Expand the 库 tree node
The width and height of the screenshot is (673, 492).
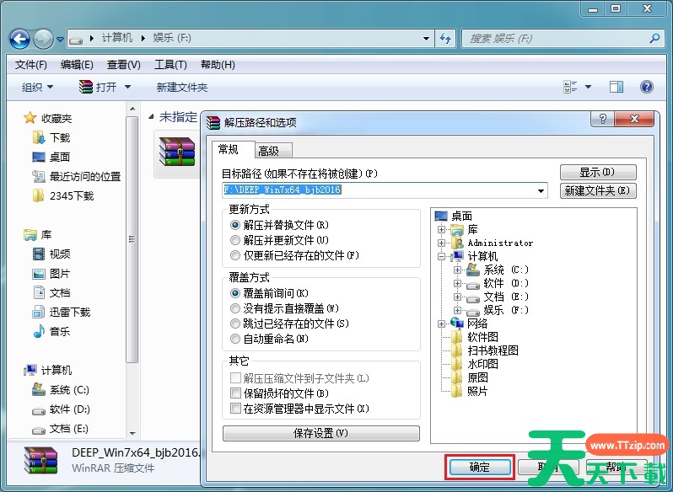pos(441,229)
